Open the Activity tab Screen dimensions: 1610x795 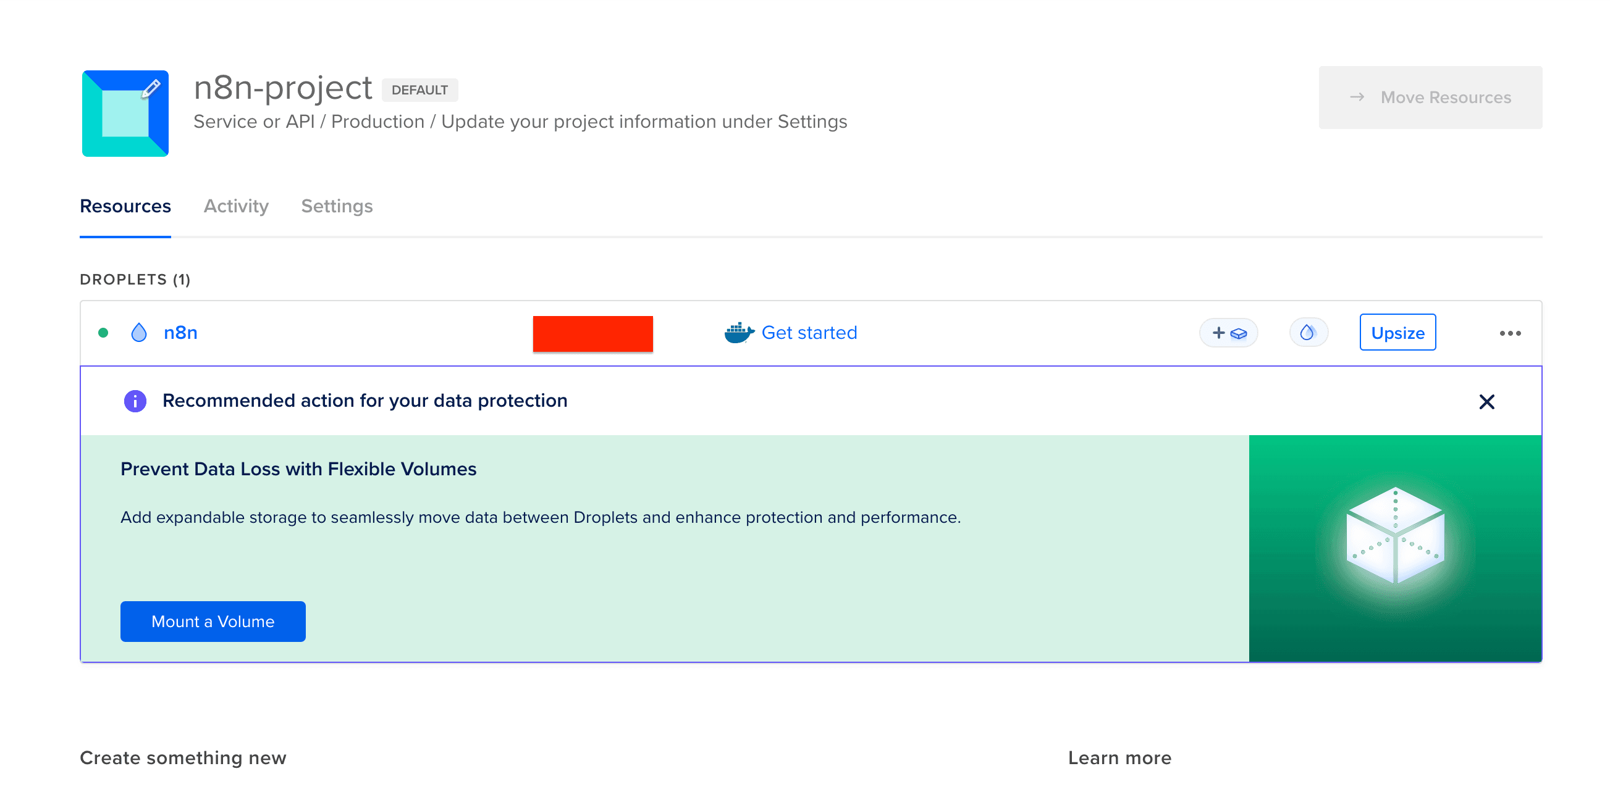click(x=236, y=206)
